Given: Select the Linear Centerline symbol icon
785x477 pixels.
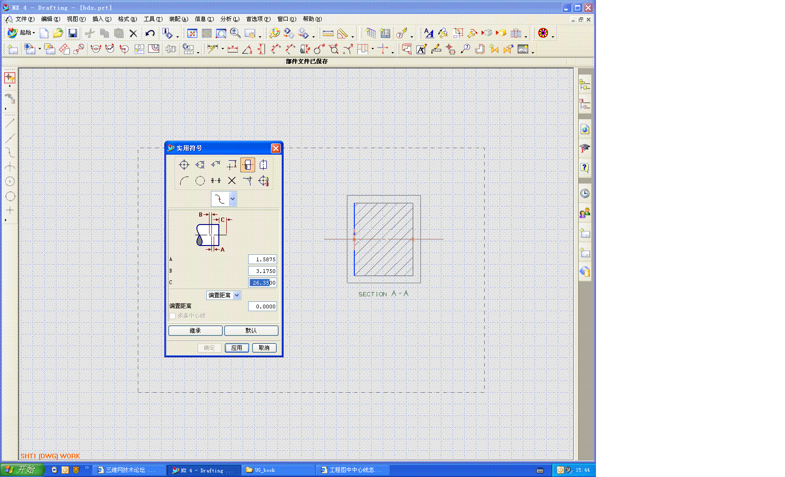Looking at the screenshot, I should coord(184,165).
